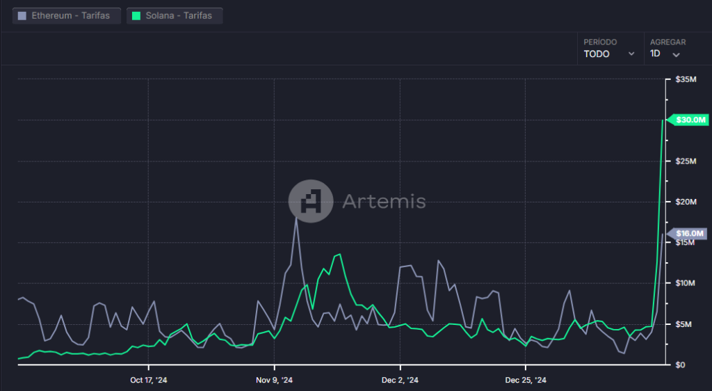Click the $0 y-axis label
Image resolution: width=712 pixels, height=391 pixels.
(680, 365)
